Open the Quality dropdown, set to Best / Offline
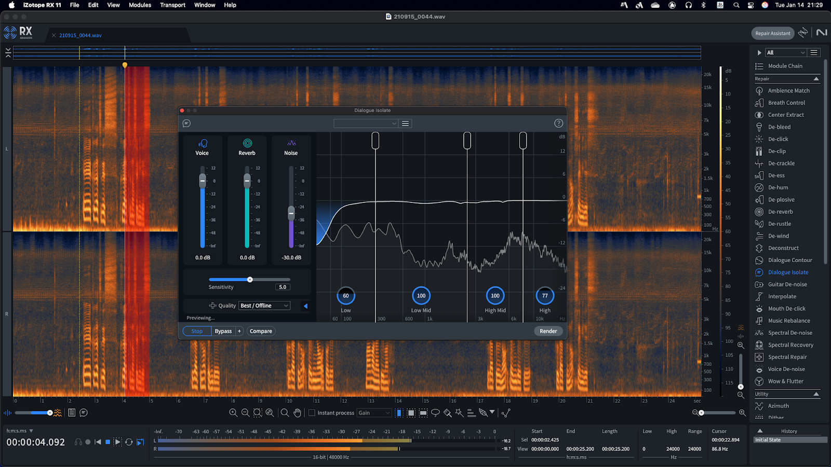 pyautogui.click(x=264, y=306)
